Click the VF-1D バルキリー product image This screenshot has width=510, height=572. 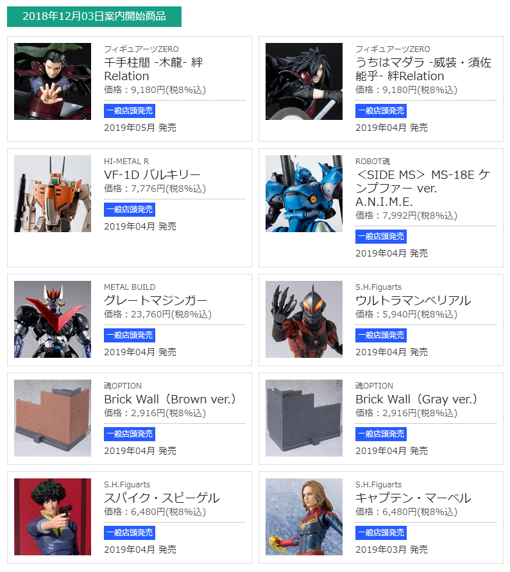point(53,194)
